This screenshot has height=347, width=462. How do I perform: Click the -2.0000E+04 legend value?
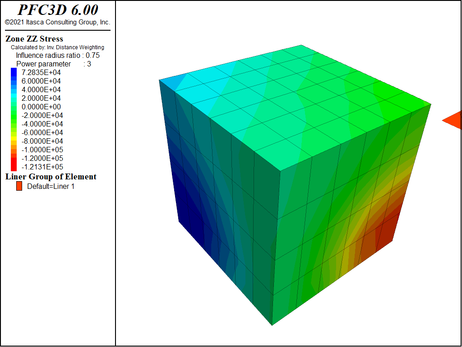[x=42, y=115]
